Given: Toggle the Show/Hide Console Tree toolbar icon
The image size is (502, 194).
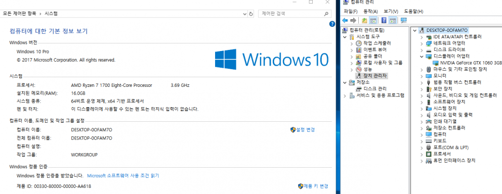Looking at the screenshot, I should click(373, 20).
